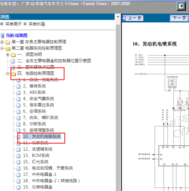189x191 pixels.
Task: Click the 菜单展开 list icon
Action: click(2, 24)
